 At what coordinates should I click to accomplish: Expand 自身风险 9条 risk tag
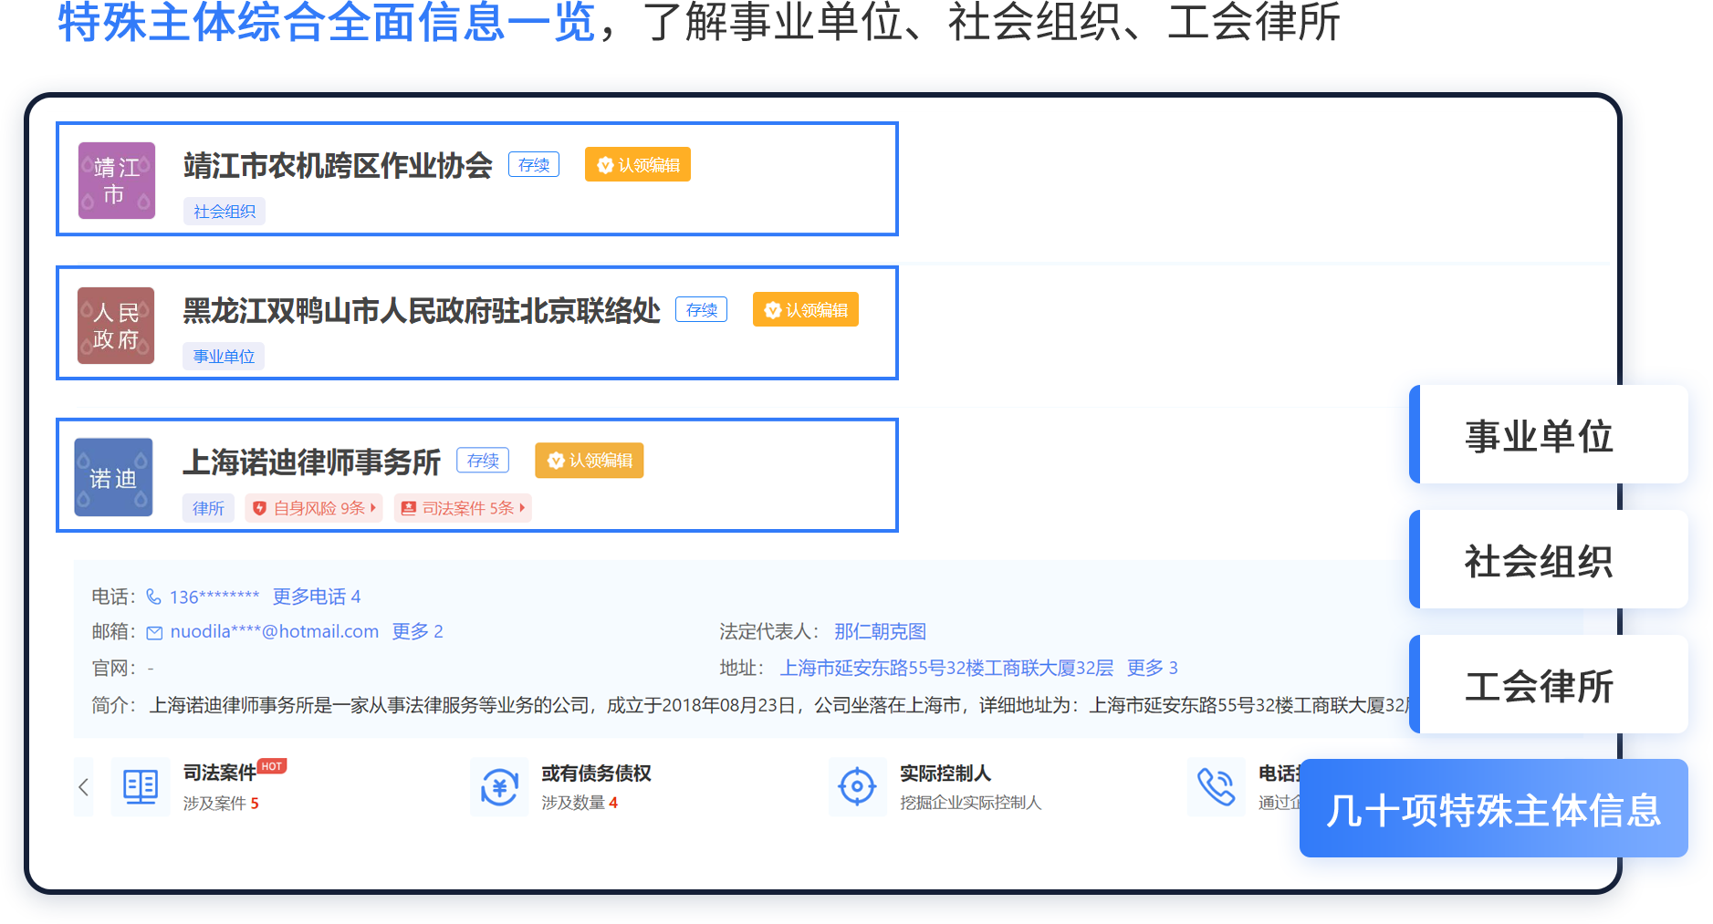(314, 508)
